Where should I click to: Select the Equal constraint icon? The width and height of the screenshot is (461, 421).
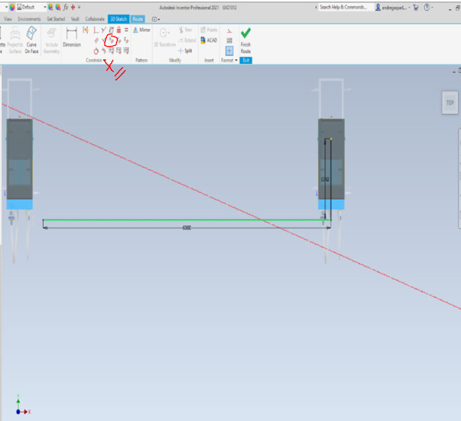click(x=126, y=30)
